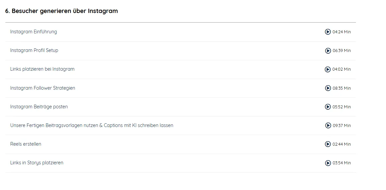Click play icon for Instagram Einführung

pos(328,32)
